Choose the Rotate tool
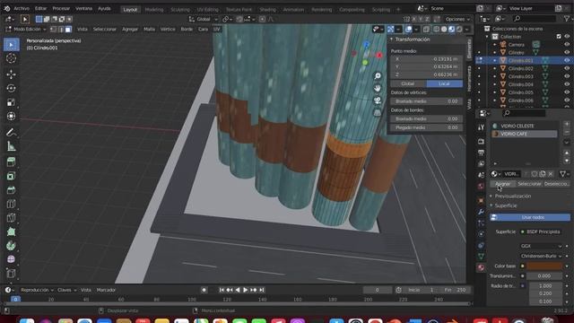Image resolution: width=574 pixels, height=323 pixels. point(11,88)
